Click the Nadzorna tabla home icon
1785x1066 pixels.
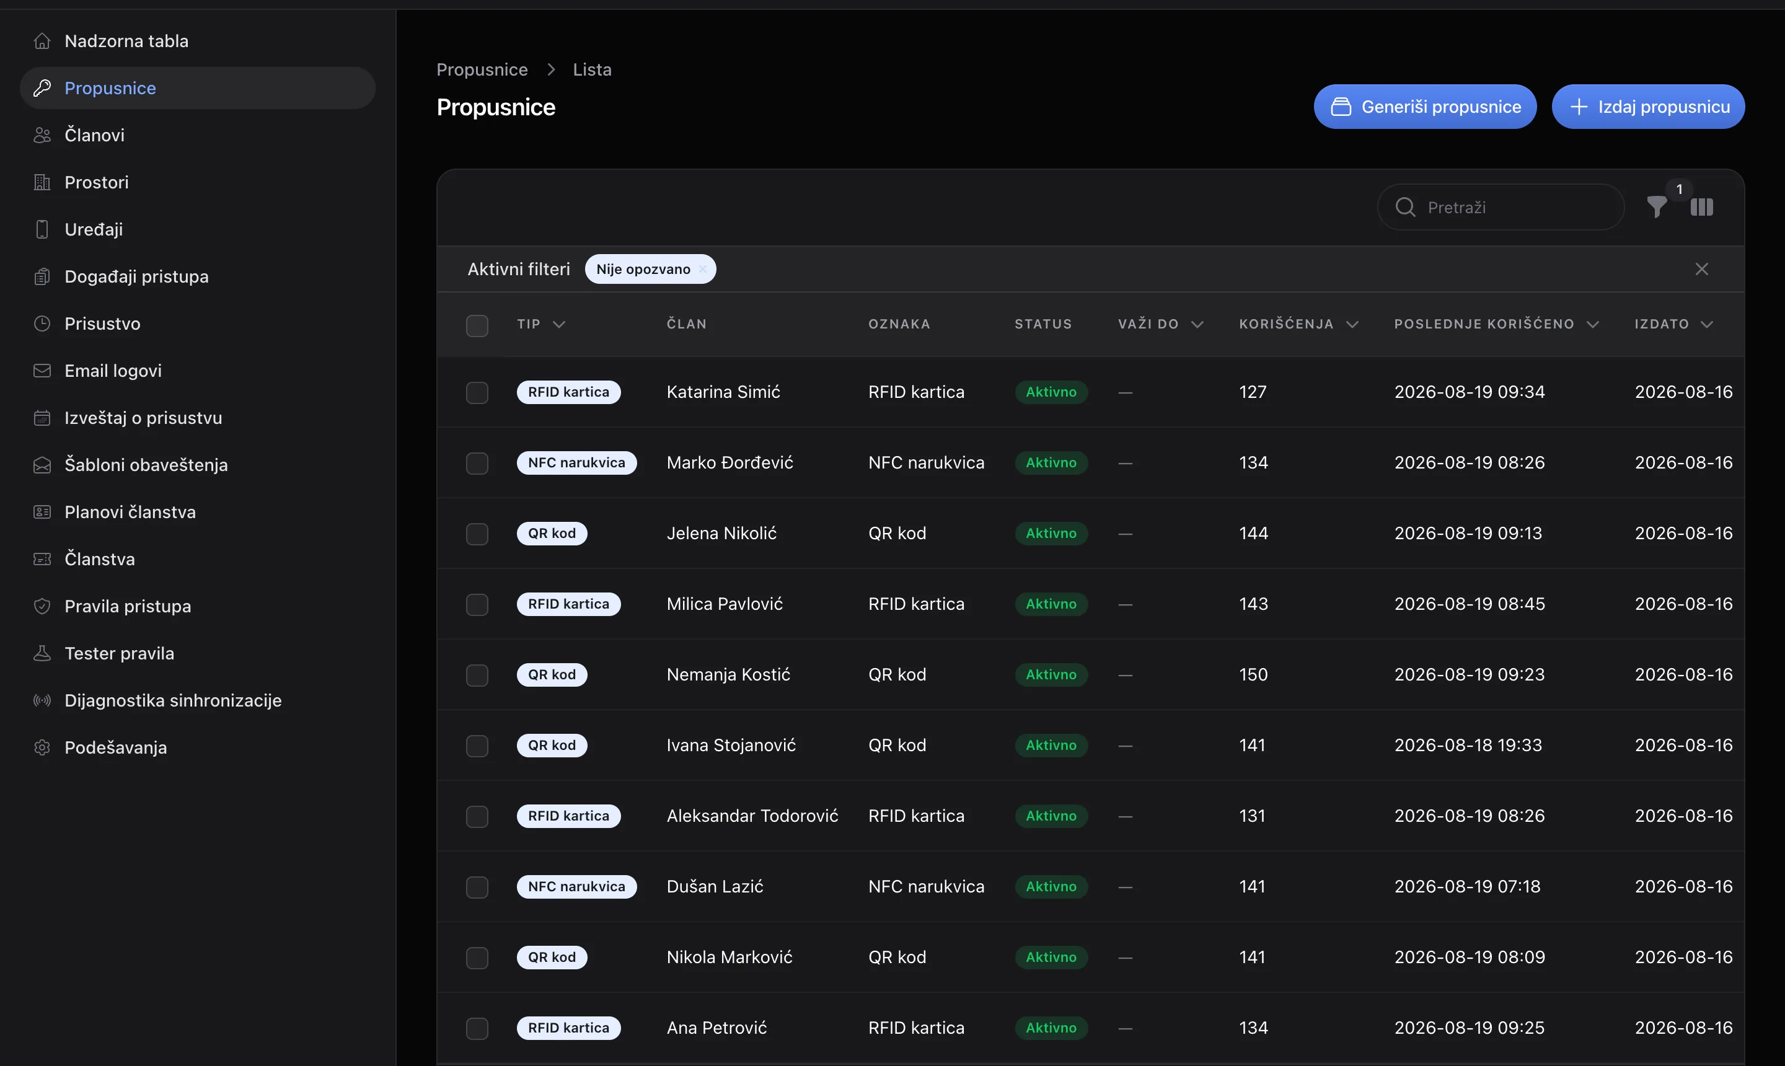click(x=42, y=41)
